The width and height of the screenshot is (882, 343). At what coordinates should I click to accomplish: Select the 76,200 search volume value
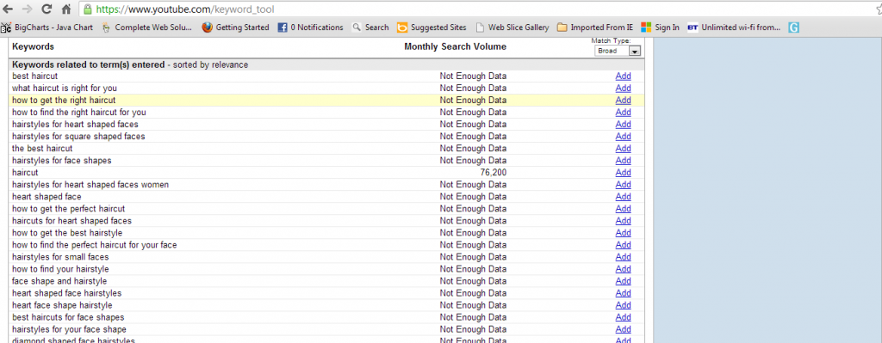point(494,172)
